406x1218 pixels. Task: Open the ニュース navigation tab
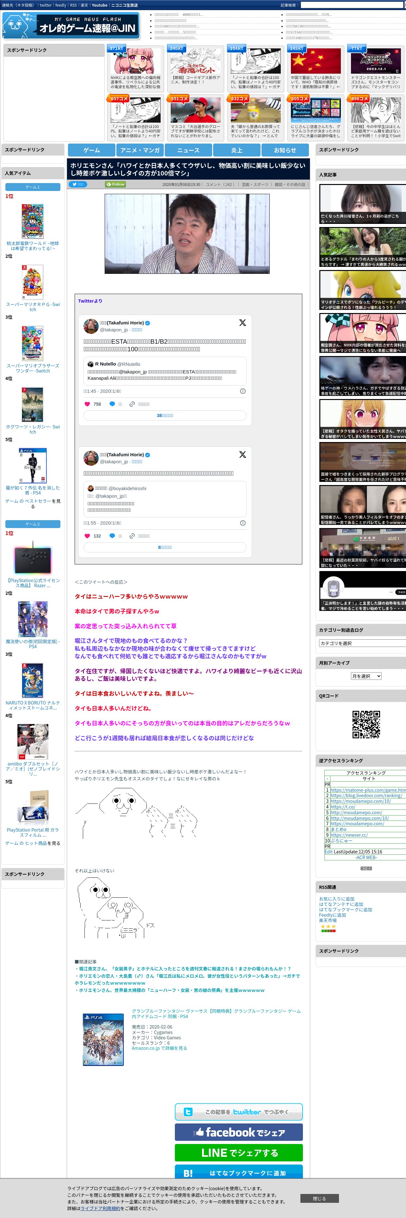coord(188,150)
